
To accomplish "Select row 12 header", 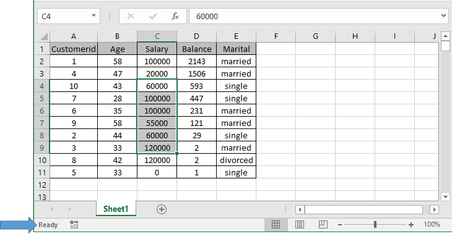I will tap(42, 185).
